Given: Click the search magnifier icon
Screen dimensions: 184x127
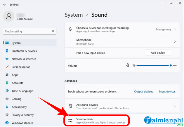Looking at the screenshot, I should point(53,31).
